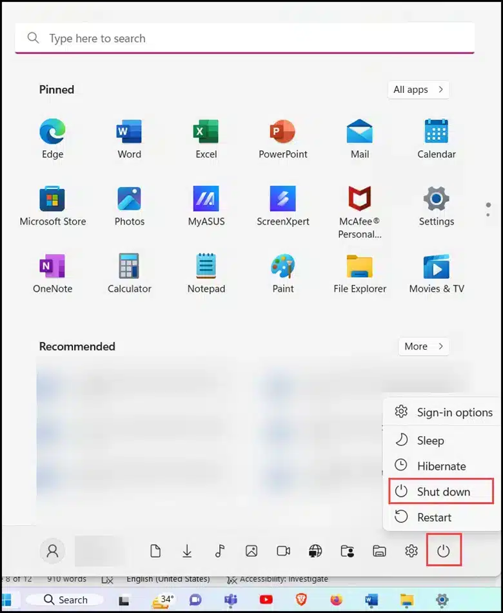Open File Explorer on the taskbar
The width and height of the screenshot is (503, 613).
pos(407,599)
